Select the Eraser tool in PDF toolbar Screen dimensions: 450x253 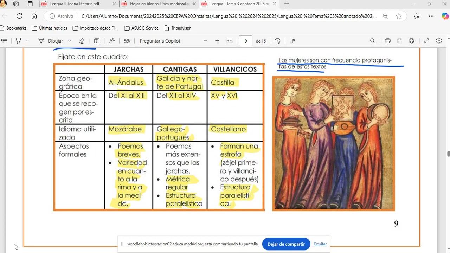click(82, 41)
